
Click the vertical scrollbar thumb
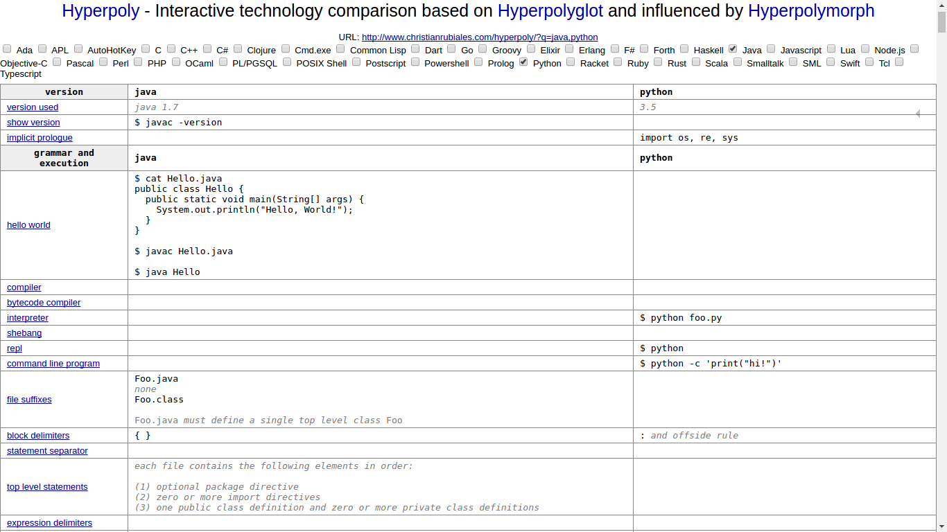click(x=941, y=22)
